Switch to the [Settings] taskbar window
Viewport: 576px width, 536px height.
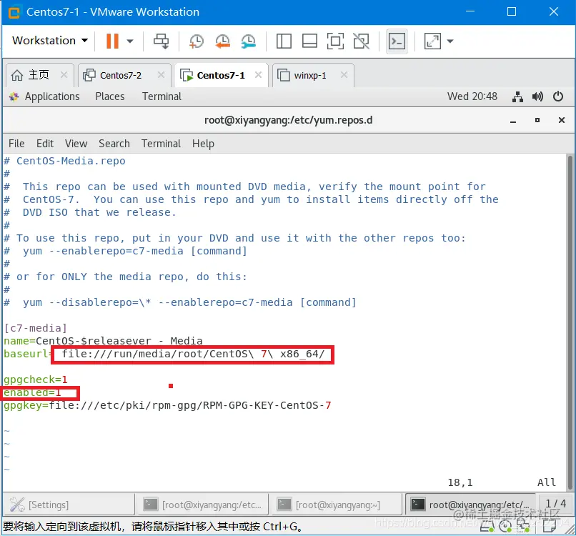(x=69, y=505)
